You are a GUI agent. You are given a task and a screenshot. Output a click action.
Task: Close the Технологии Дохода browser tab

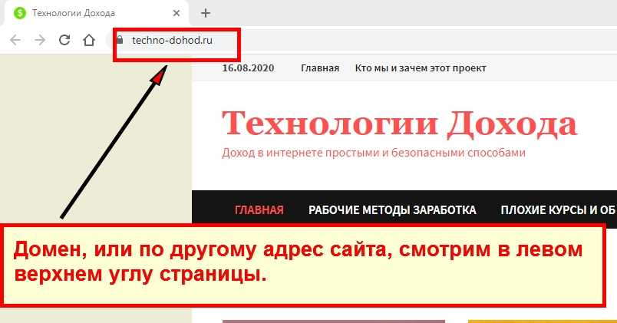pos(177,13)
